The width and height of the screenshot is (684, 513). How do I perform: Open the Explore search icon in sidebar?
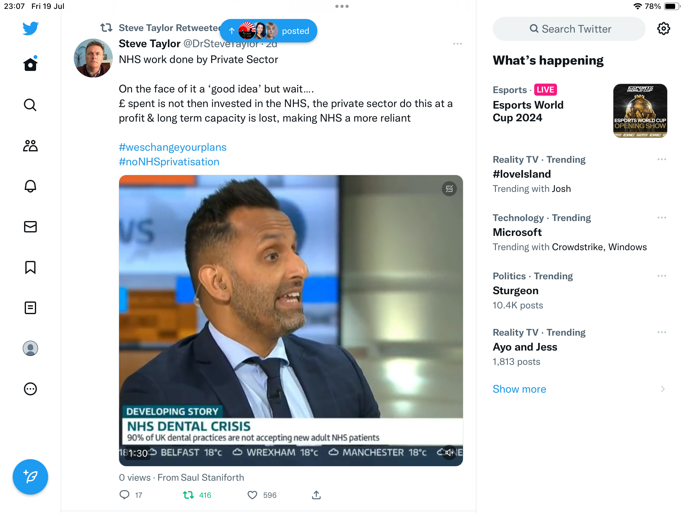click(x=30, y=105)
